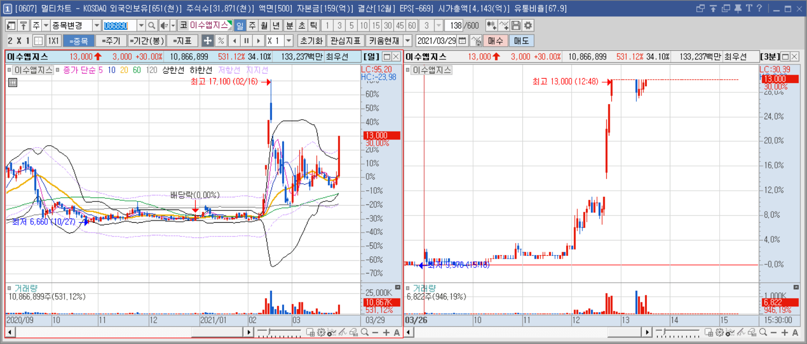Select the 일 daily period button
This screenshot has width=807, height=344.
(x=240, y=25)
